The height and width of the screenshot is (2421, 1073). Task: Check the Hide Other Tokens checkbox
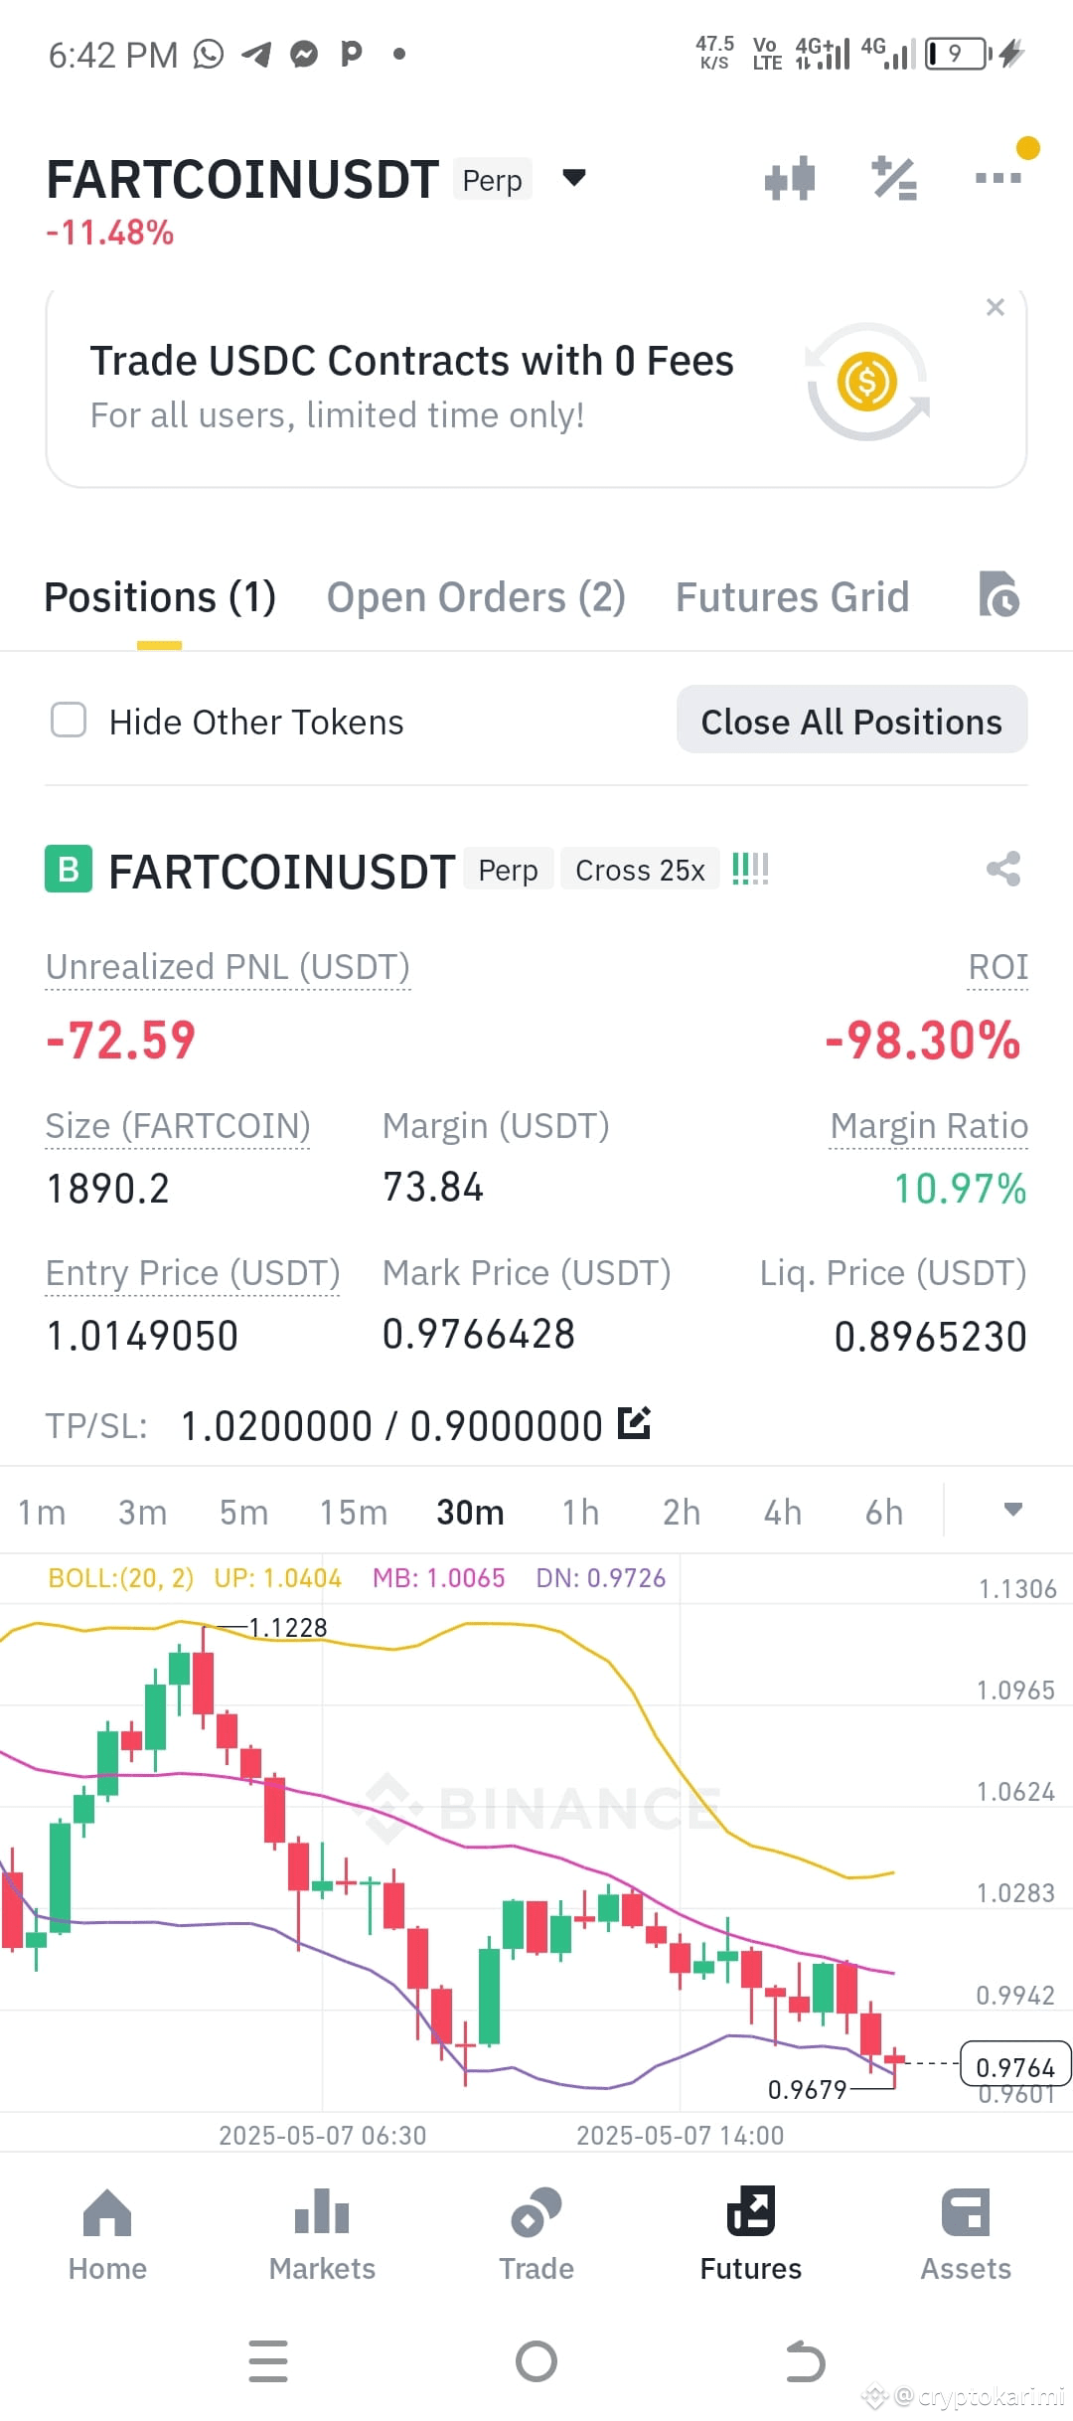(x=69, y=721)
